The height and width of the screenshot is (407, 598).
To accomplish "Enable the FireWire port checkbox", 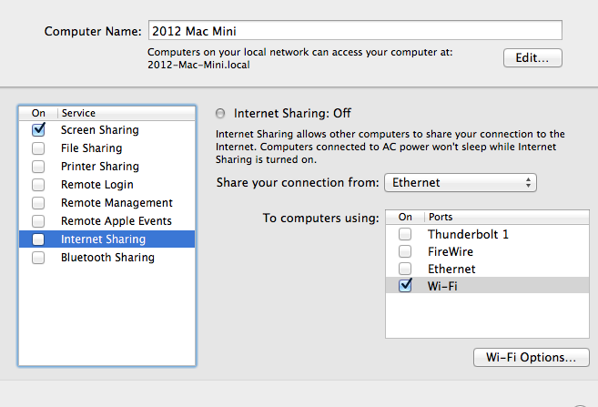I will (405, 251).
